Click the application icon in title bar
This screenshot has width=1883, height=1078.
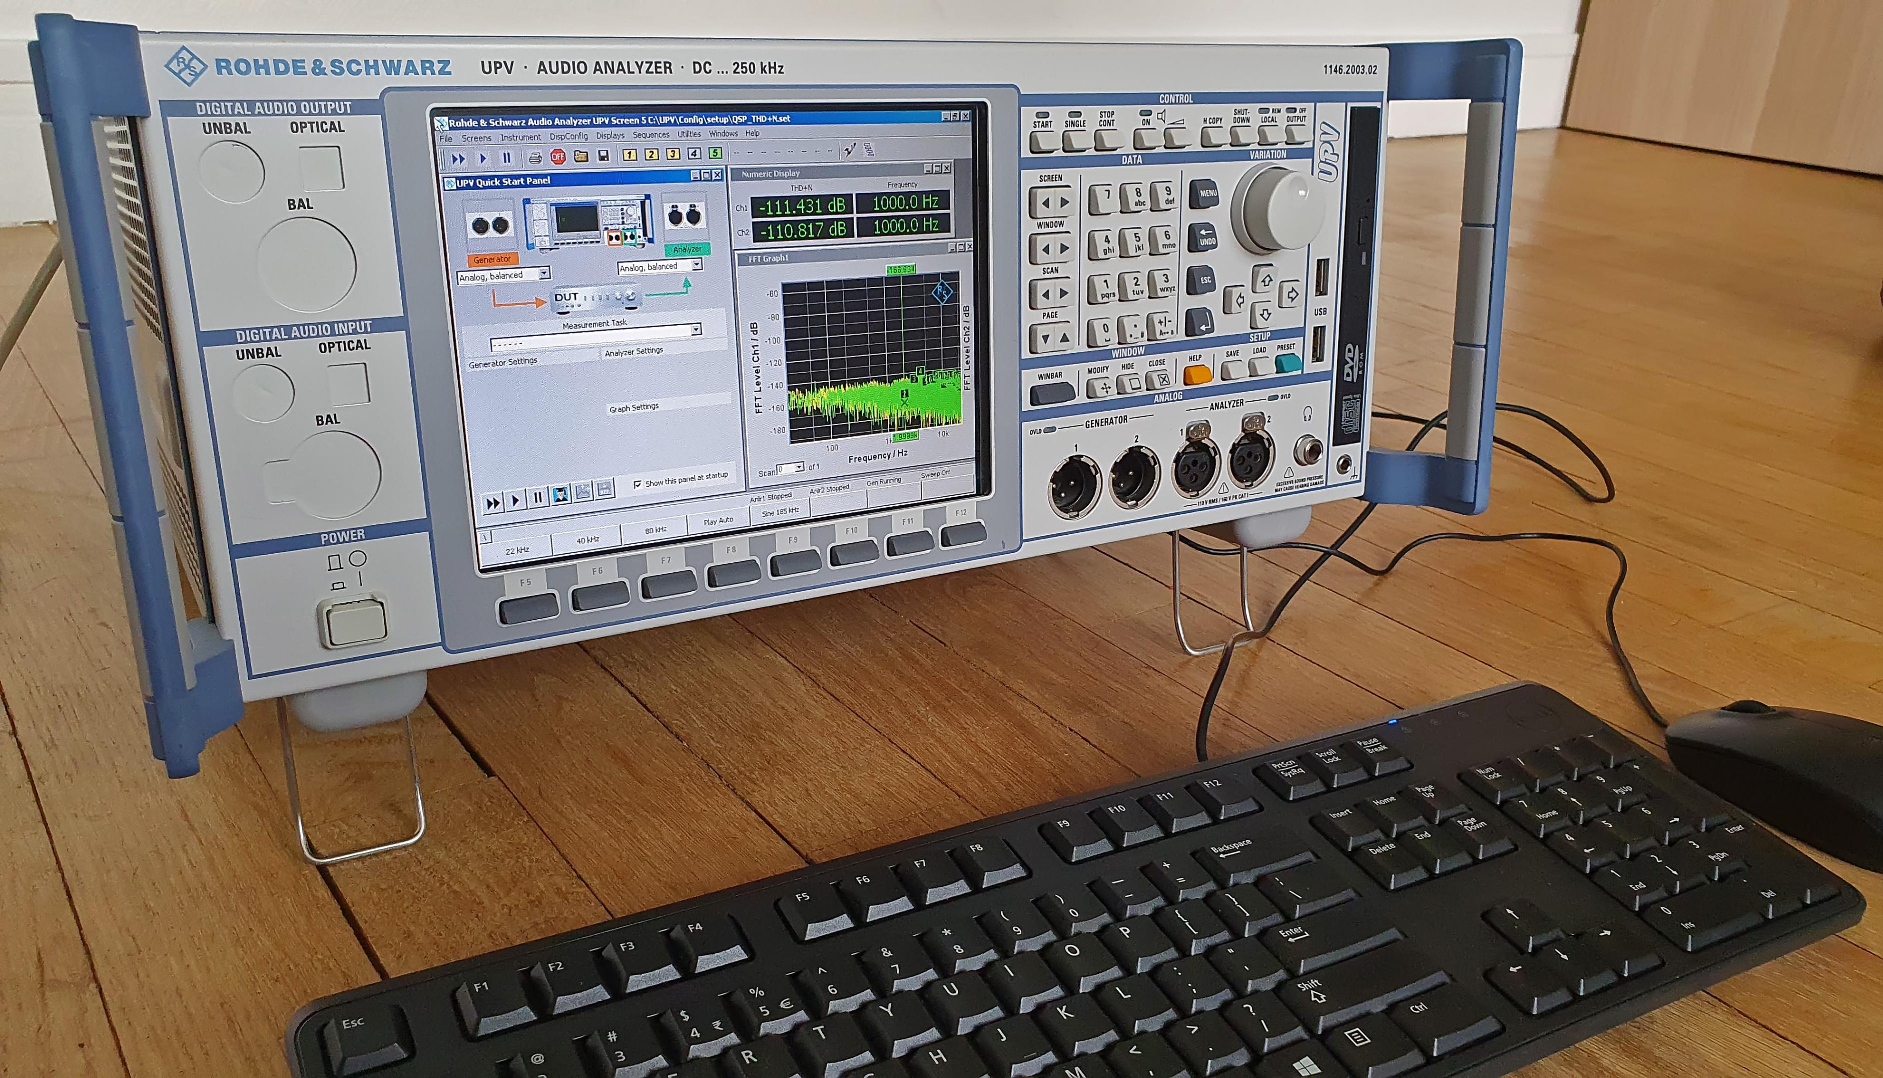(441, 124)
